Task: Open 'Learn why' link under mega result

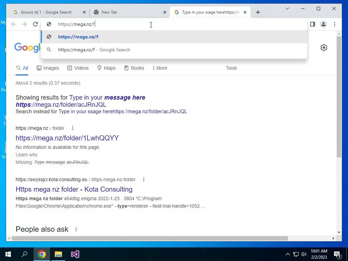Action: pos(27,155)
